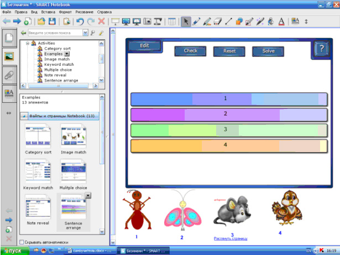This screenshot has width=340, height=255.
Task: Select the Eraser tool
Action: [217, 22]
